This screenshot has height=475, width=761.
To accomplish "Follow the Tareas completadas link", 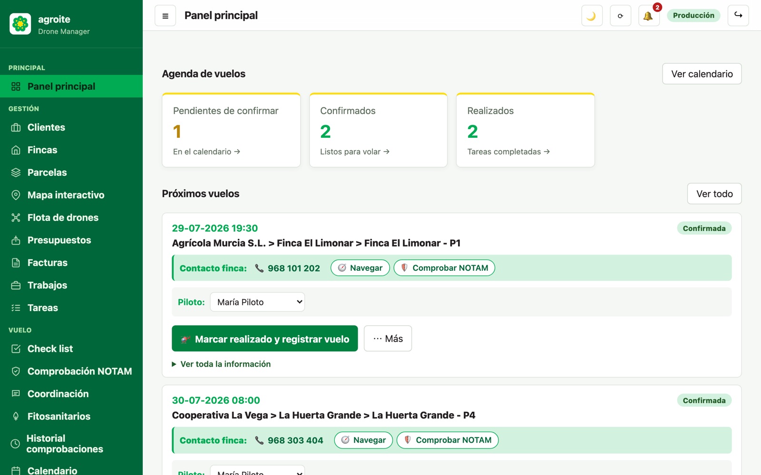I will click(508, 152).
